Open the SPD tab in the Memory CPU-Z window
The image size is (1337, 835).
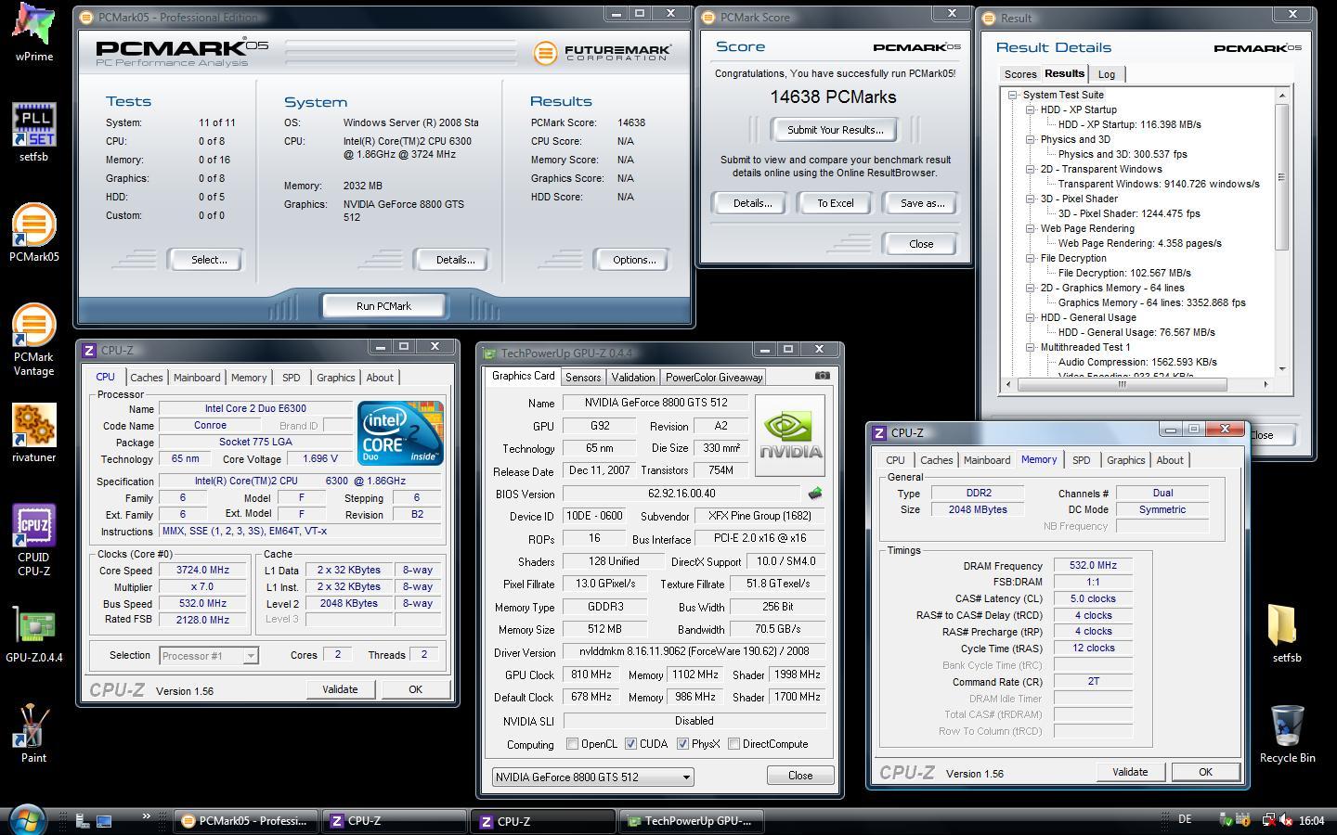pos(1081,460)
